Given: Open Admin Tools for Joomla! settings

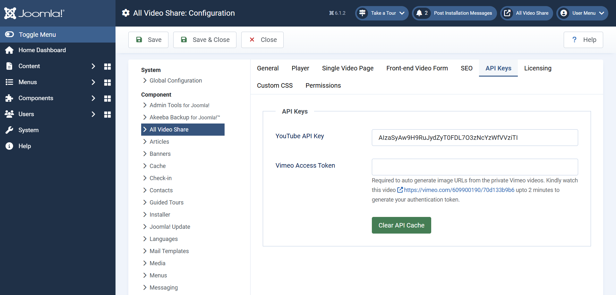Looking at the screenshot, I should click(x=179, y=105).
